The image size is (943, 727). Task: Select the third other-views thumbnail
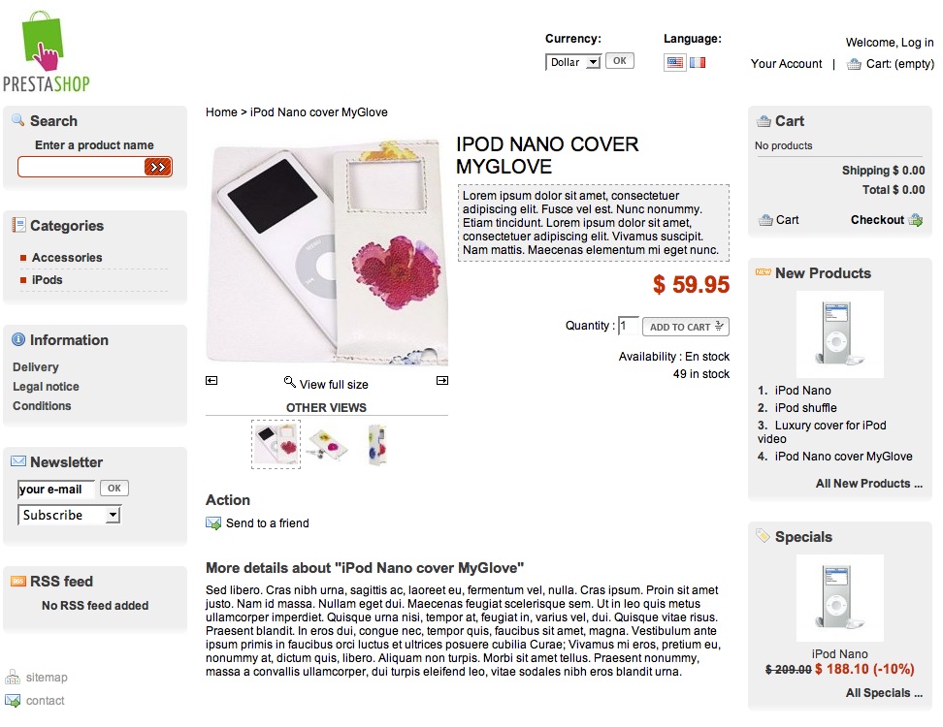click(x=377, y=445)
